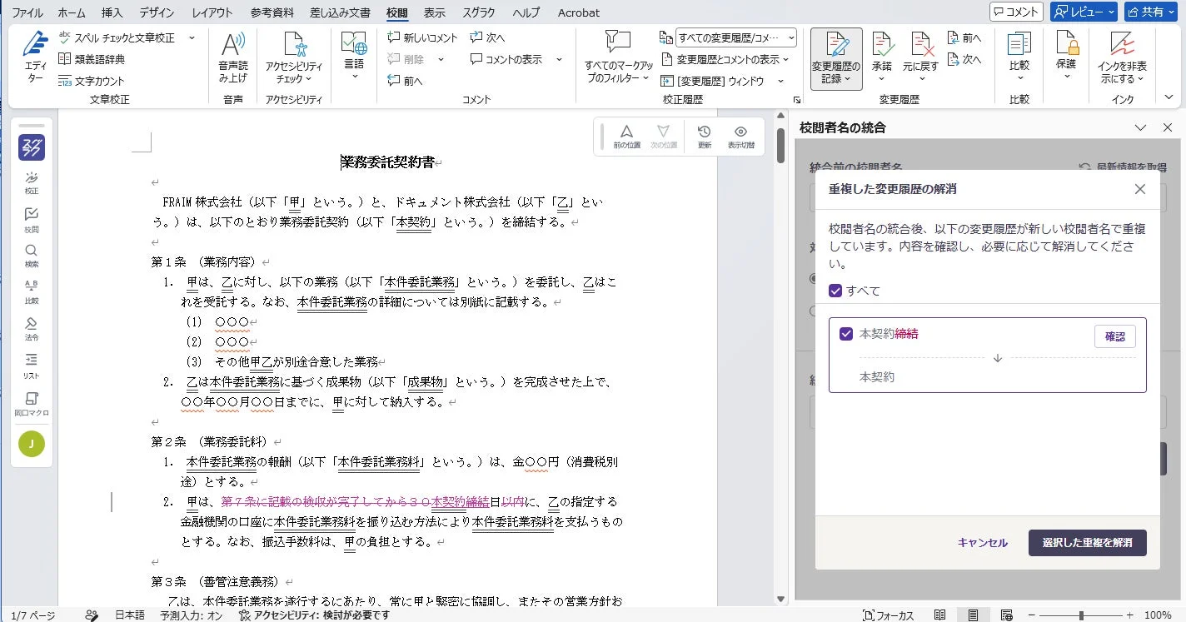Zoom in with the plus button
The width and height of the screenshot is (1186, 622).
[x=1129, y=615]
